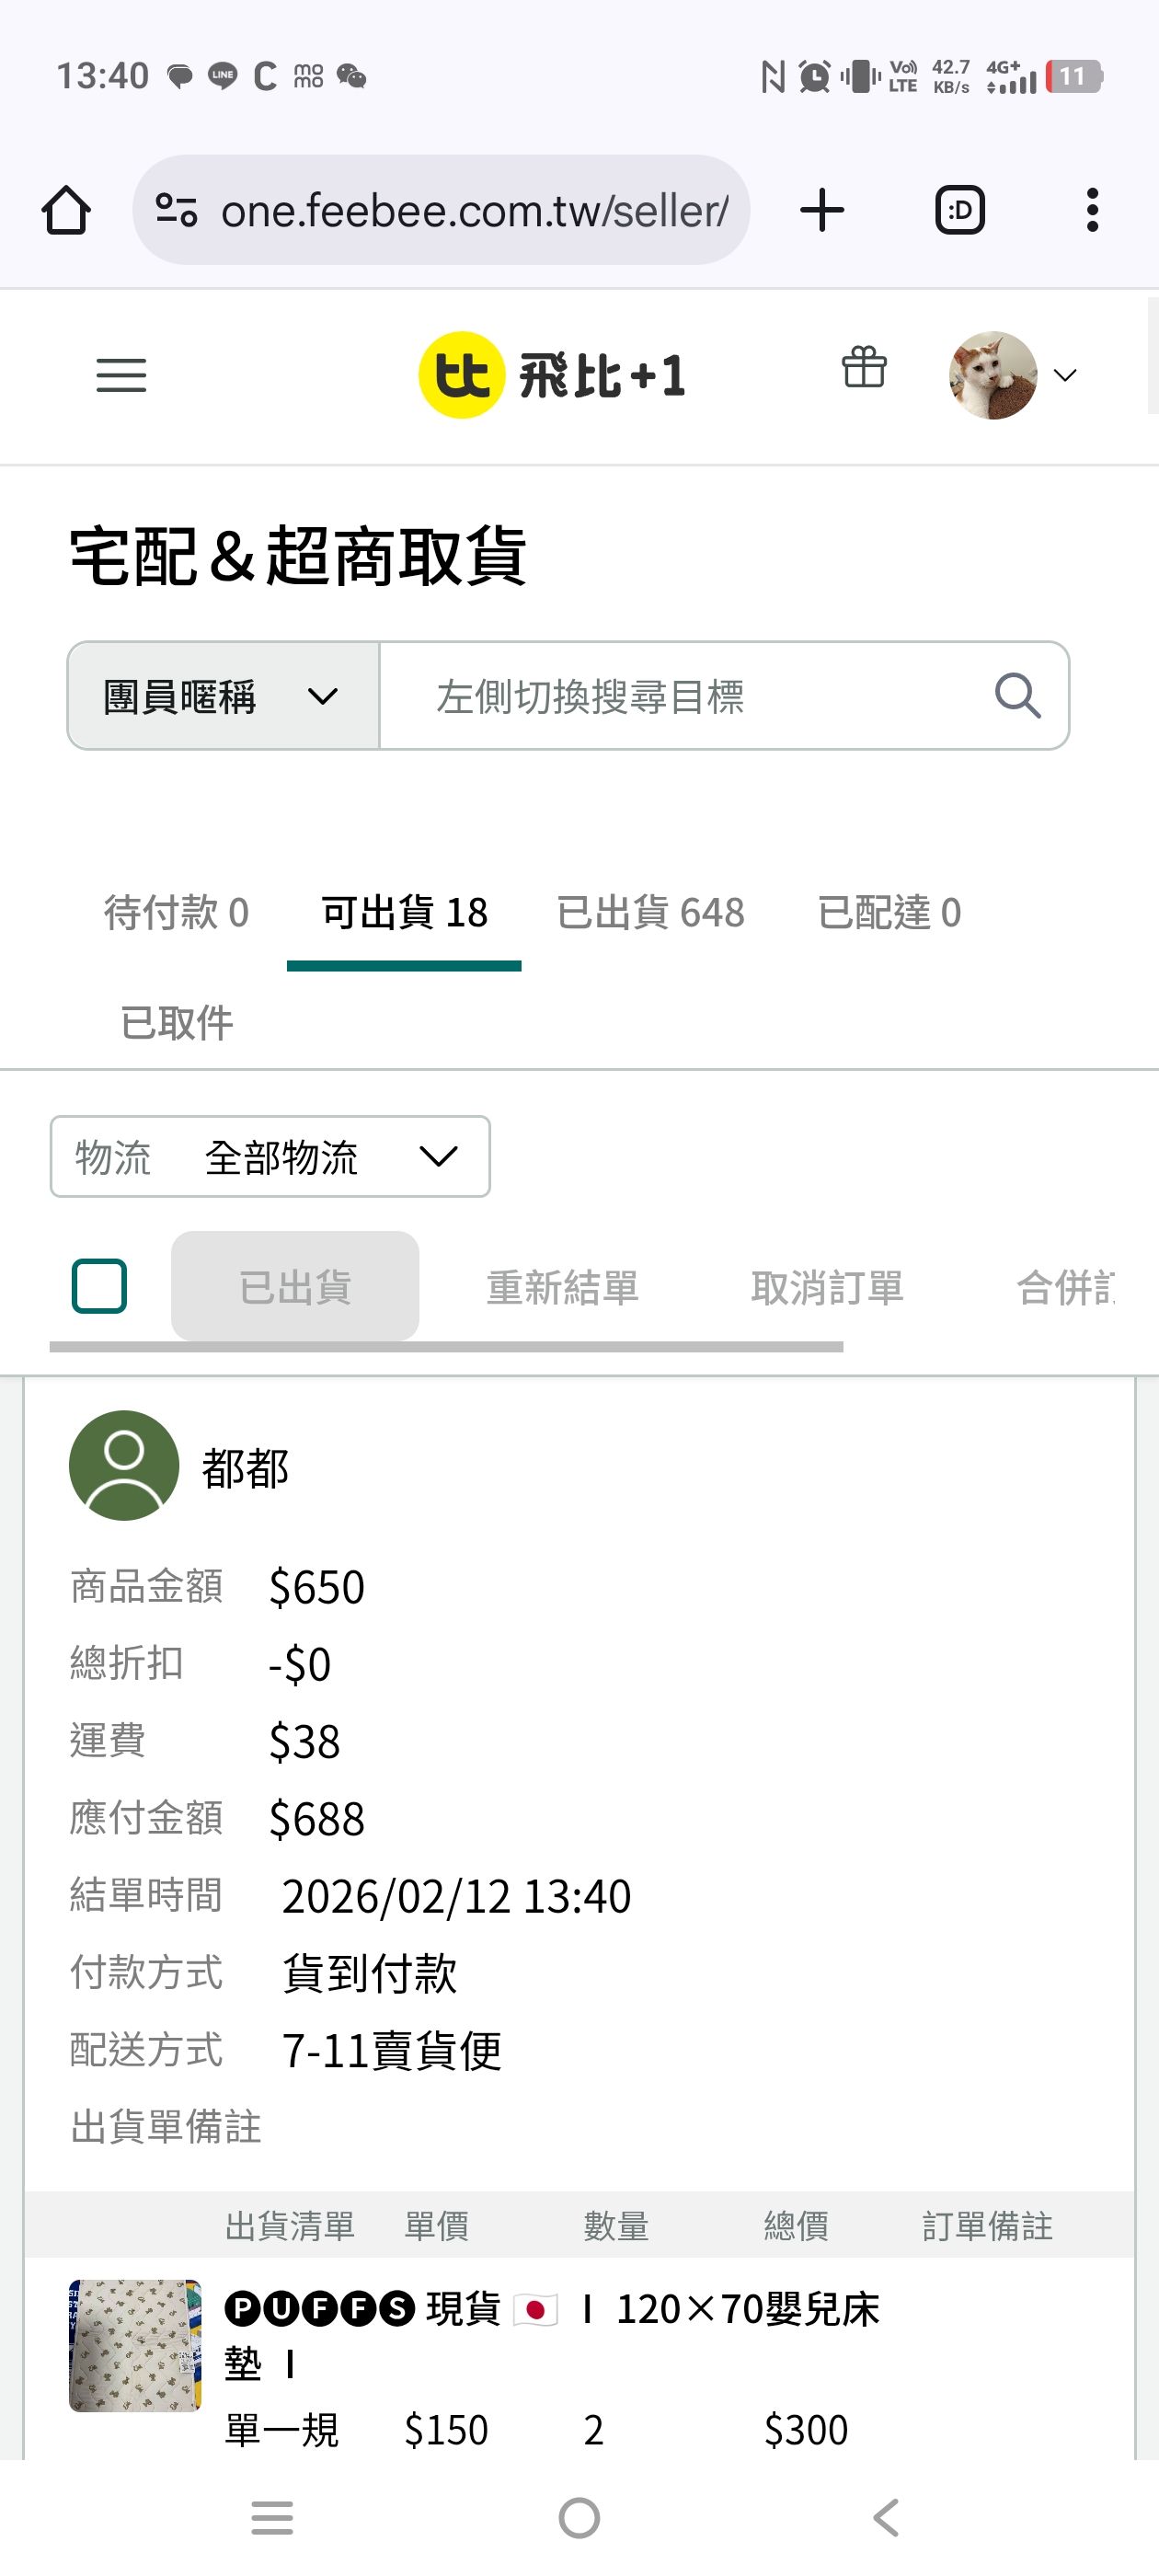
Task: Expand the 團員暱稱 search type dropdown
Action: coord(223,696)
